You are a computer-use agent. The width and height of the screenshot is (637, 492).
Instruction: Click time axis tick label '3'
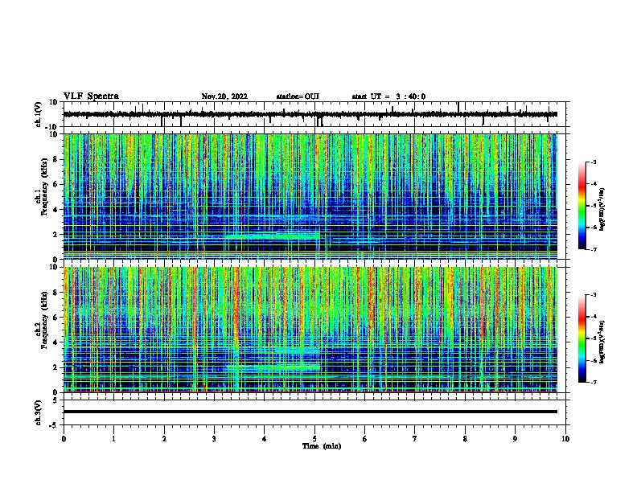(x=214, y=439)
